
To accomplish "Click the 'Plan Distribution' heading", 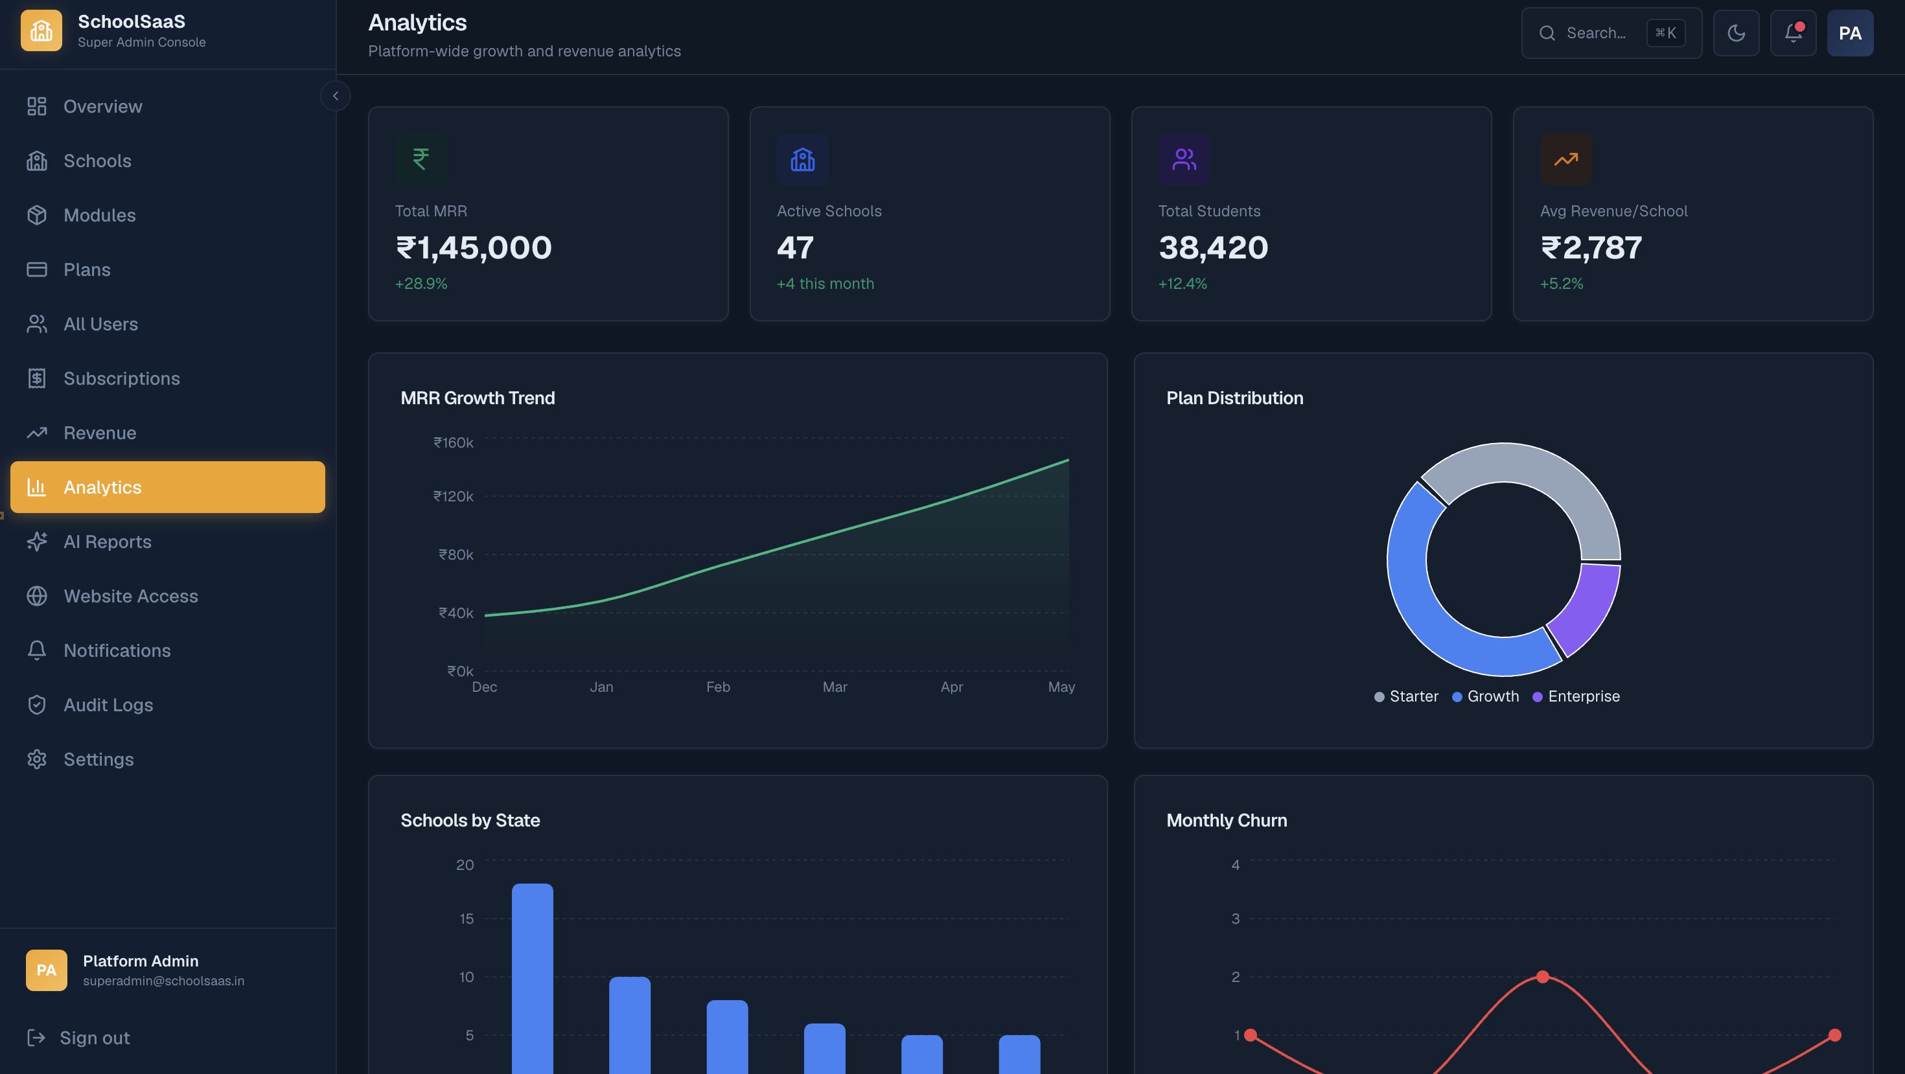I will click(x=1234, y=398).
